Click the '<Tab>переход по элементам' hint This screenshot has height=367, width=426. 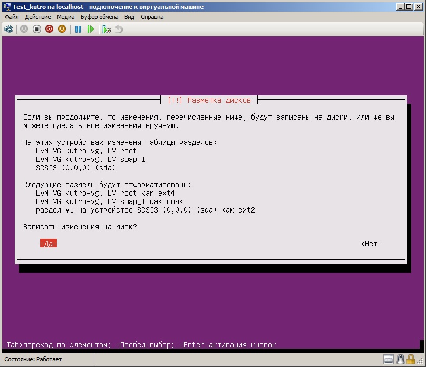[57, 345]
